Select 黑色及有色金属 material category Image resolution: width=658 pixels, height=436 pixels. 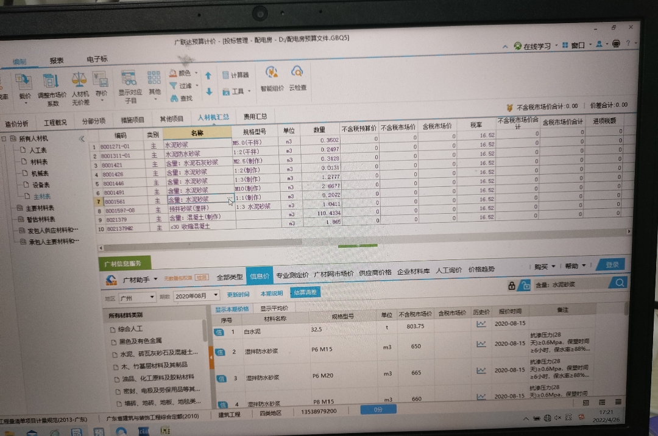click(x=141, y=341)
